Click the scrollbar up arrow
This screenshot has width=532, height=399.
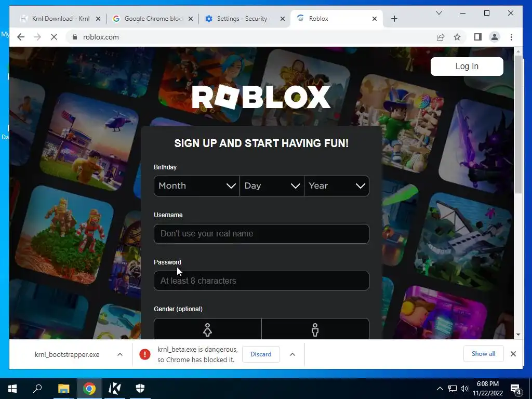pyautogui.click(x=518, y=51)
